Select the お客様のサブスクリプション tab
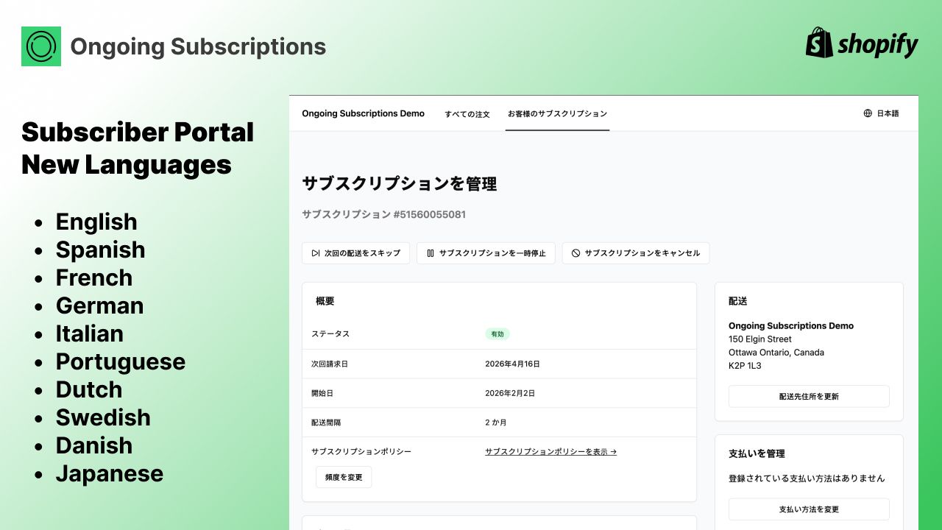 click(557, 114)
